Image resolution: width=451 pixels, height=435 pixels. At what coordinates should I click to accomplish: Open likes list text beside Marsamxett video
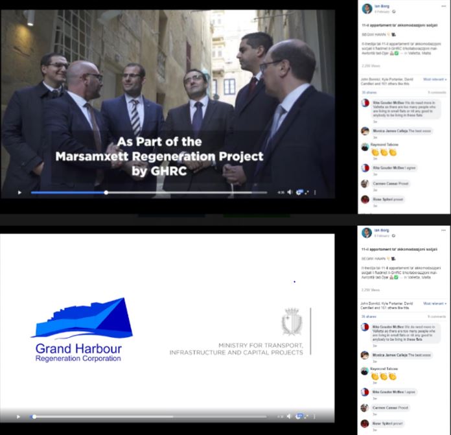pos(387,82)
